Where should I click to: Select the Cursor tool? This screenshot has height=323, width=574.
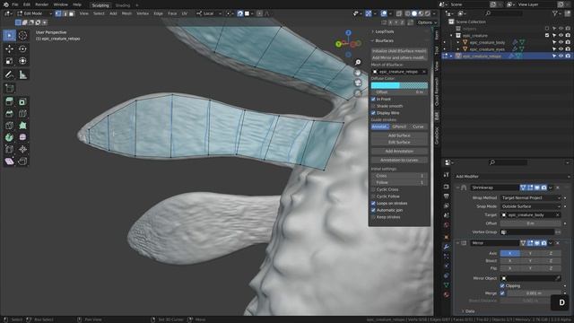point(22,36)
